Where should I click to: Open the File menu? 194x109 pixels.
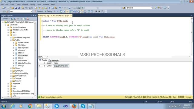(2, 5)
